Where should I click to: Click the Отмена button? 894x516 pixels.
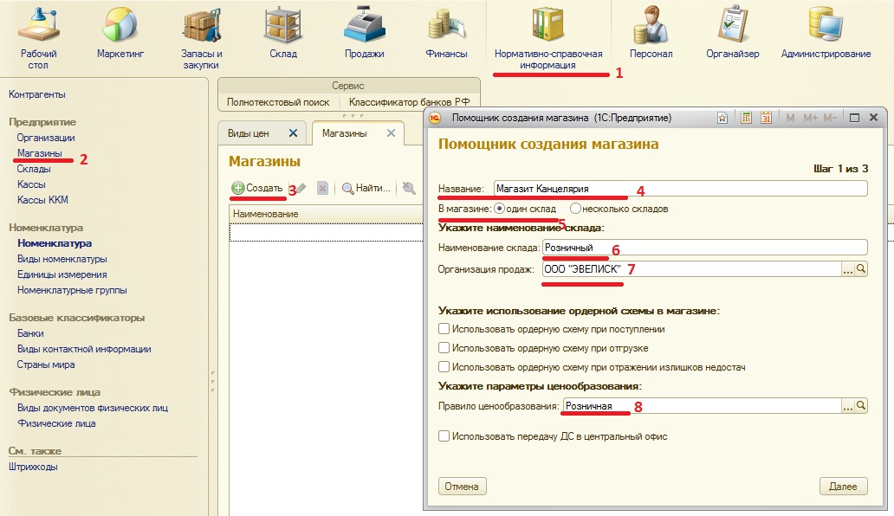(x=463, y=487)
